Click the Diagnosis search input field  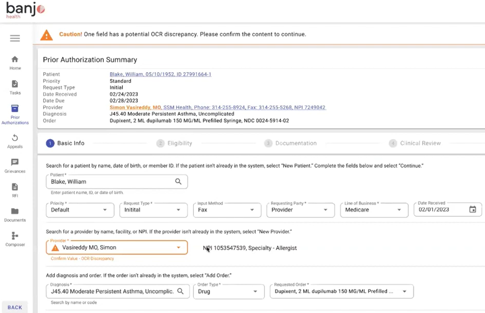click(x=112, y=291)
